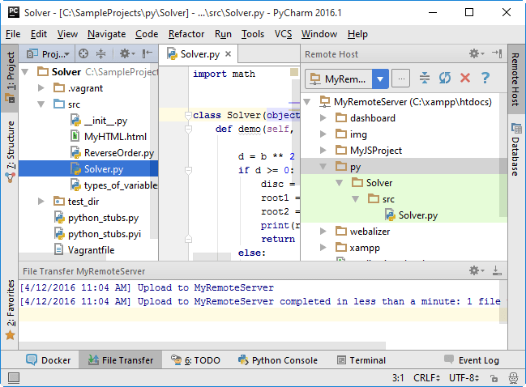Click the browse ellipsis button beside server dropdown
Screen dimensions: 526x387
(401, 79)
